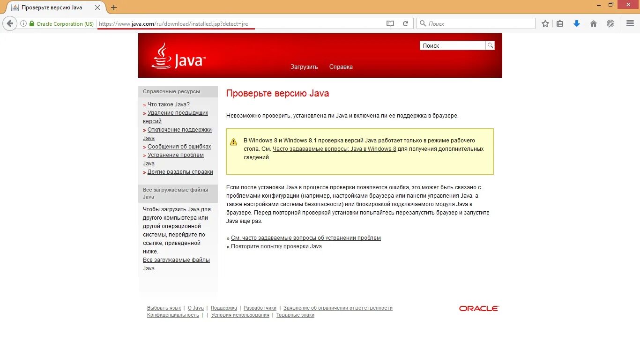Click 'О Java' footer link
Screen dimensions: 640x341
click(x=196, y=308)
